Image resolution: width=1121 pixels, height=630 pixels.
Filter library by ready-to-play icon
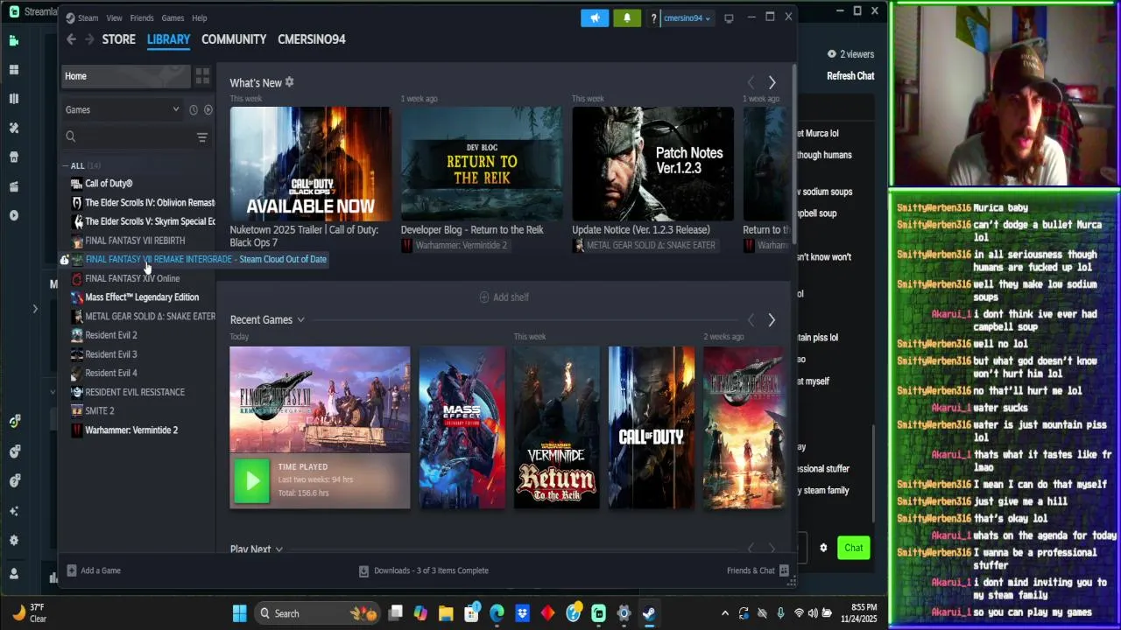208,109
